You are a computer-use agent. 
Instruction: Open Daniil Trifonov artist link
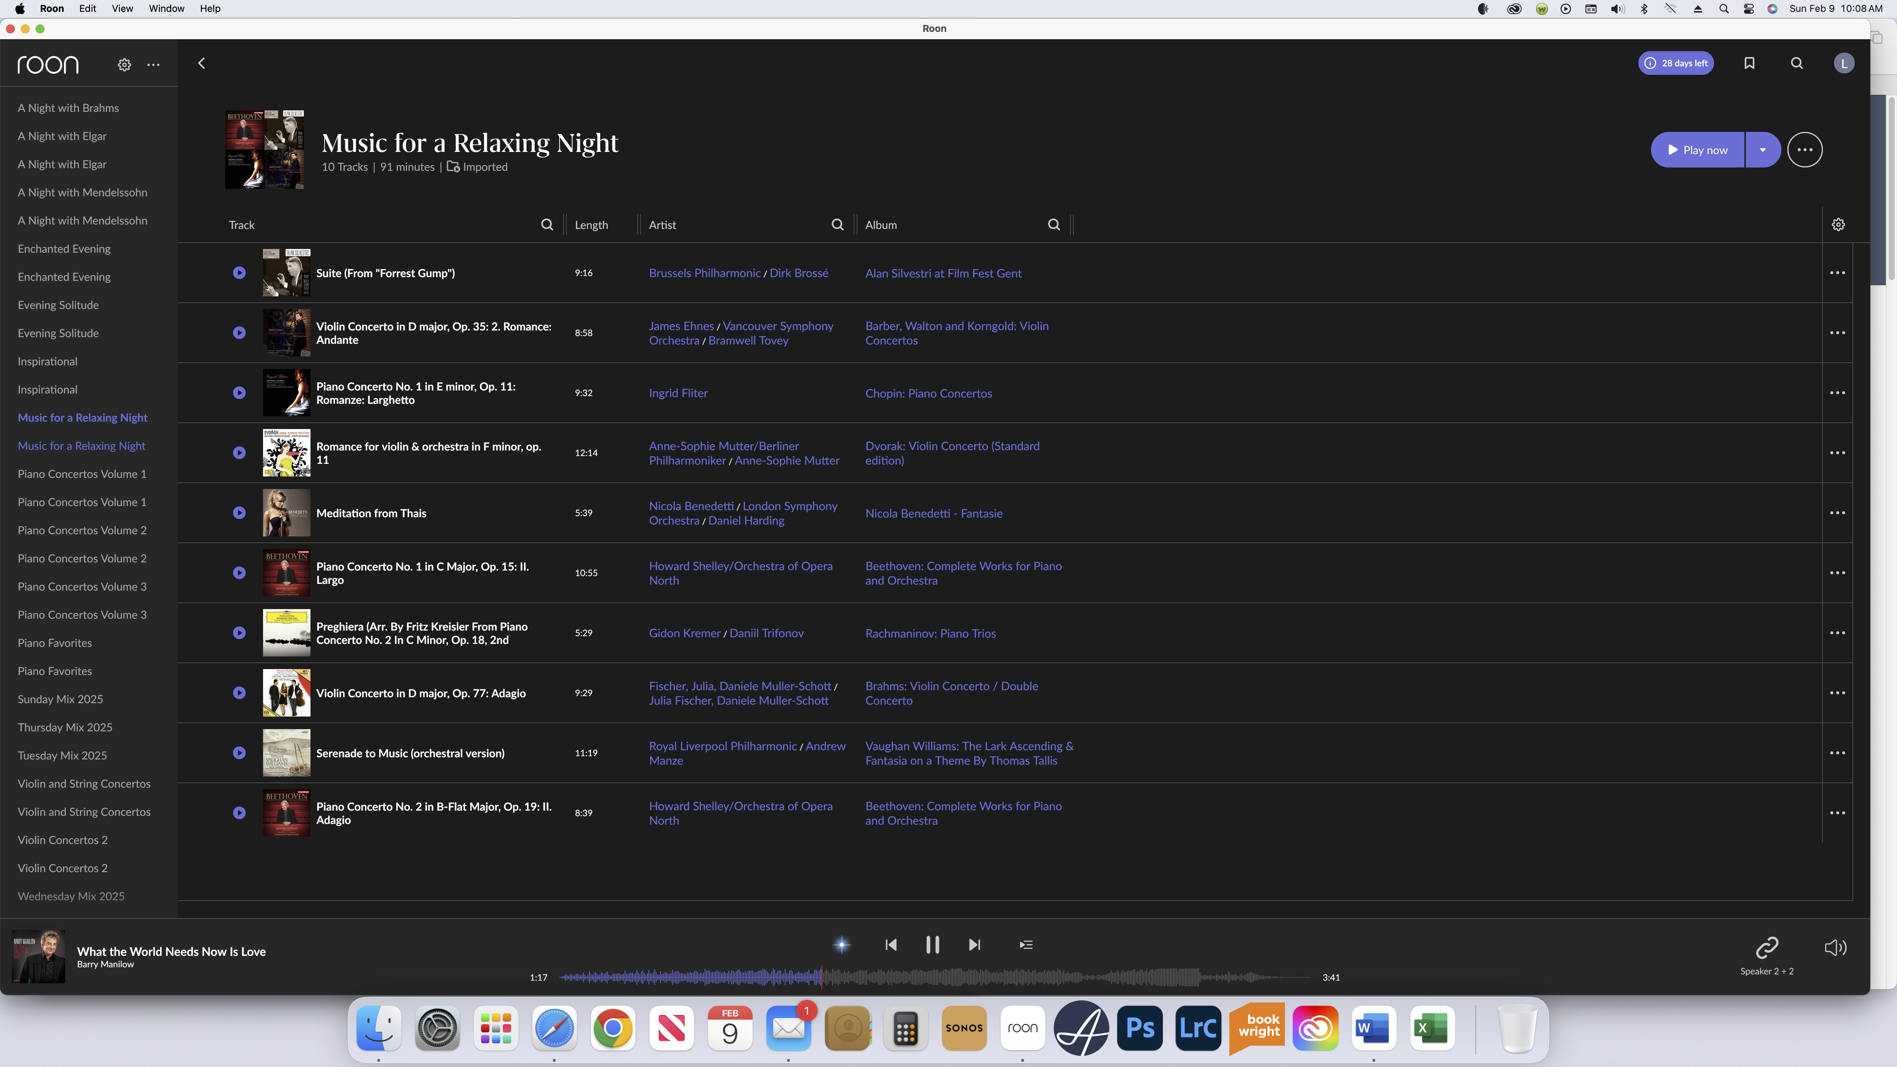tap(767, 633)
